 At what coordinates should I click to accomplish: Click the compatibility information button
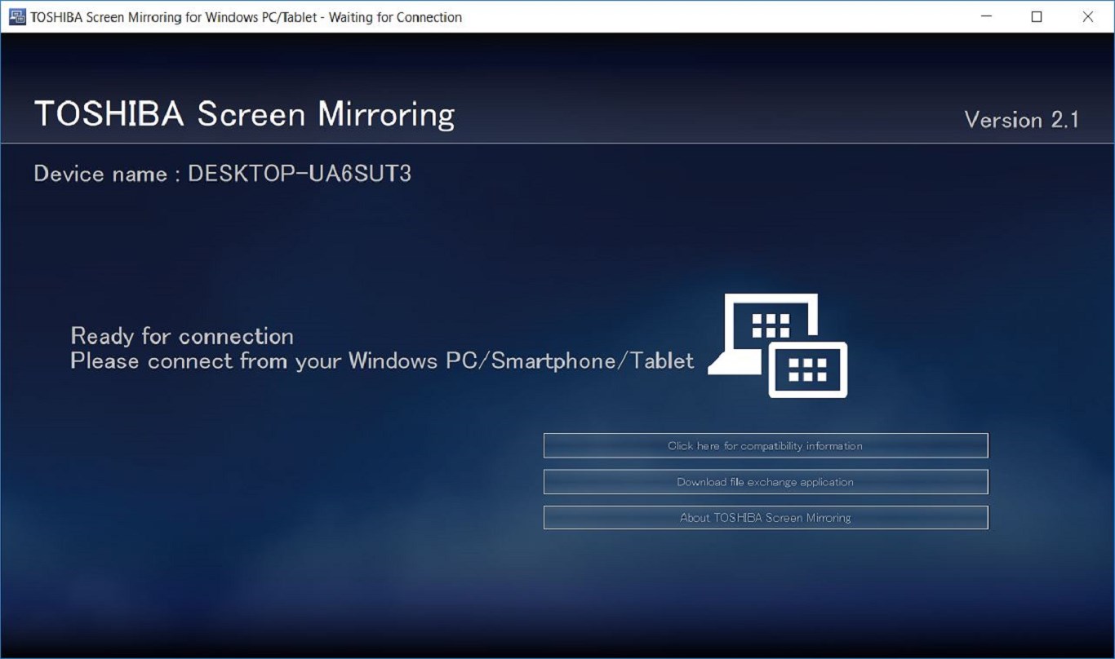[766, 446]
